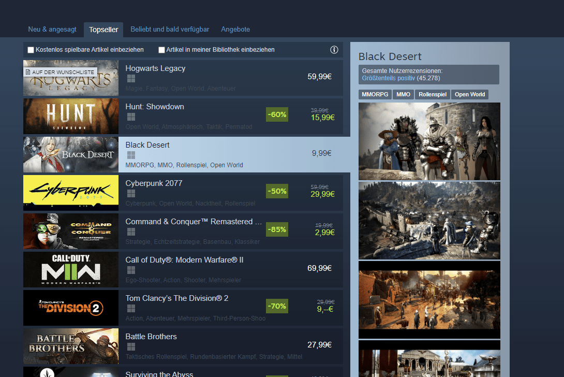Screen dimensions: 564x377
Task: Click the 27,99€ Battle Brothers price
Action: point(319,345)
